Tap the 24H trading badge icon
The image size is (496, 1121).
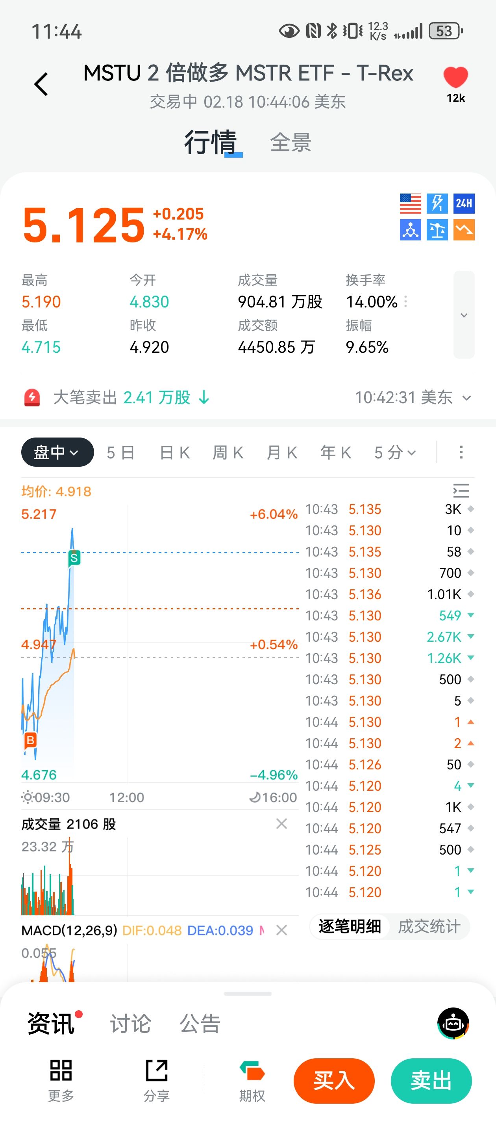pos(463,203)
